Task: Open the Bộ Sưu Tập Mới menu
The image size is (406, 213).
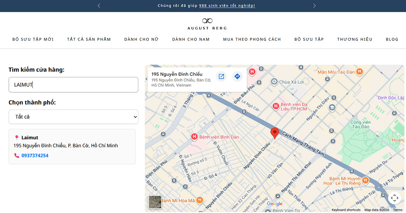Action: [33, 39]
